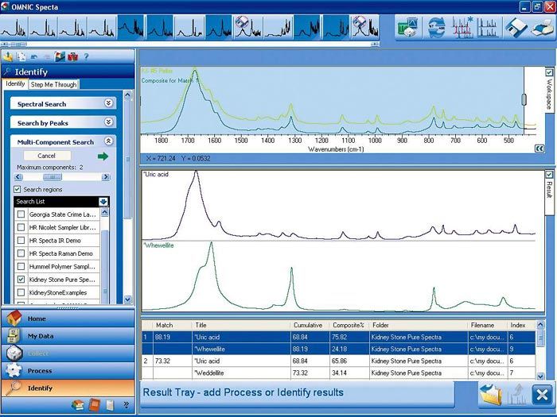Open the My Data navigation section
Screen dimensions: 557x417
(x=68, y=335)
